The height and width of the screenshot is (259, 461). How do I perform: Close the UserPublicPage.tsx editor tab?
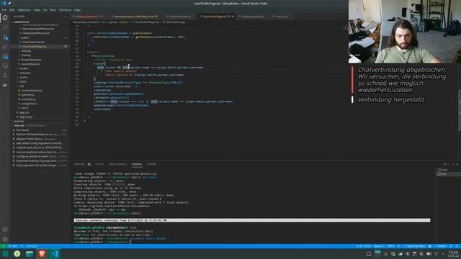tap(233, 17)
